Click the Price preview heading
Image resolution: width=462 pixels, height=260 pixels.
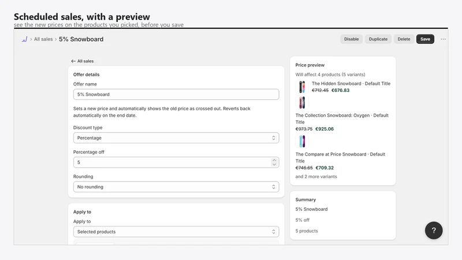click(x=310, y=65)
